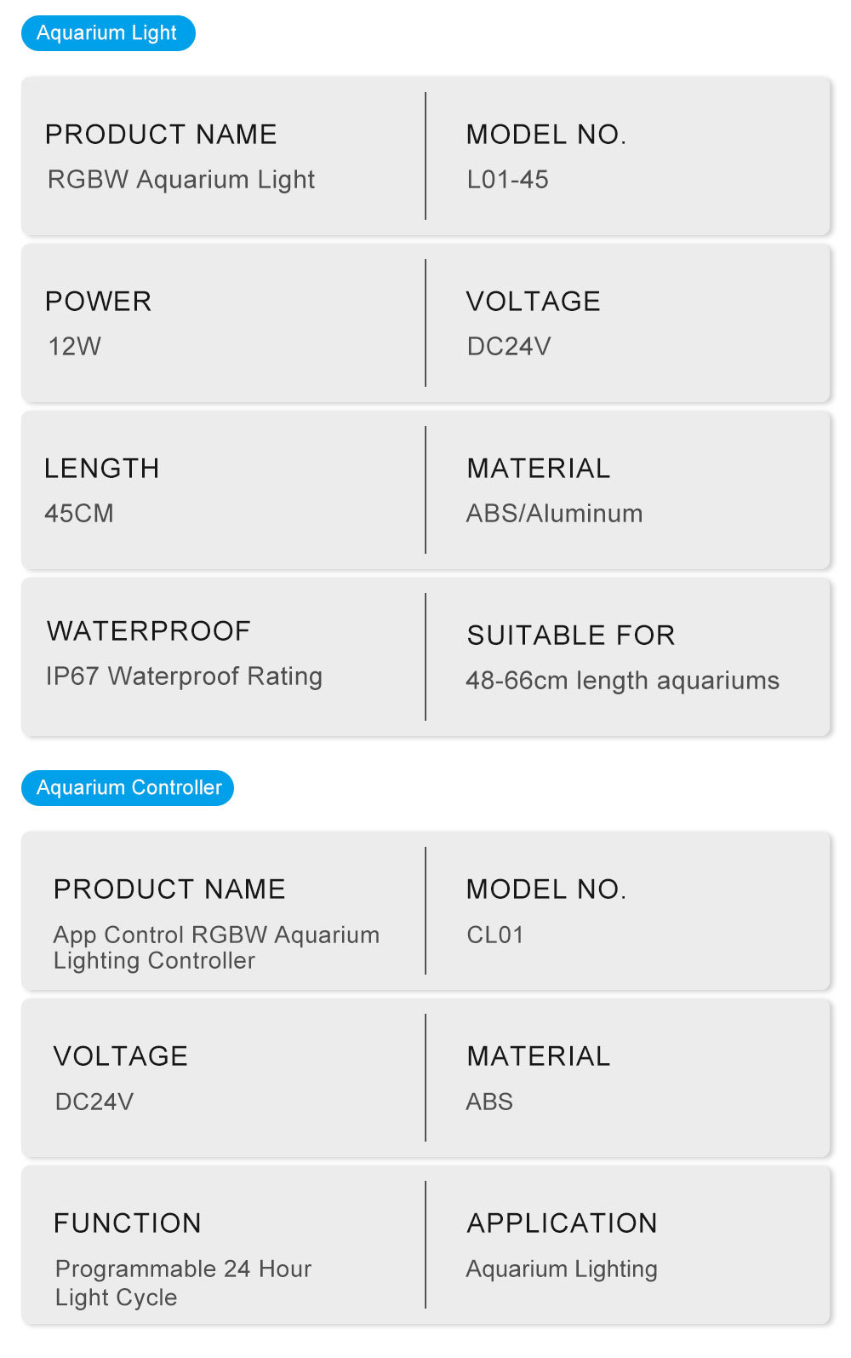Click the model number "L01-45"
The height and width of the screenshot is (1358, 851).
pos(507,180)
